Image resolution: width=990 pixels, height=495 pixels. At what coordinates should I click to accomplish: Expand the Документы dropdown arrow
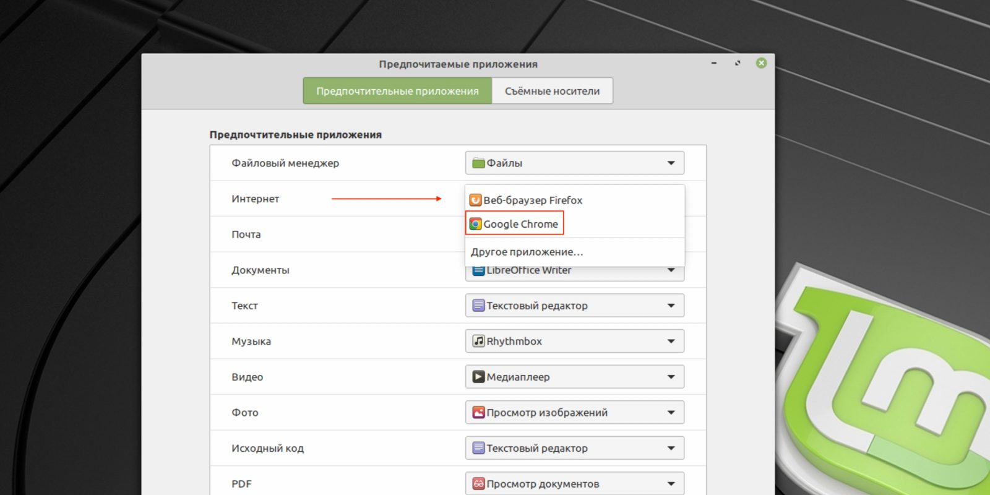671,270
